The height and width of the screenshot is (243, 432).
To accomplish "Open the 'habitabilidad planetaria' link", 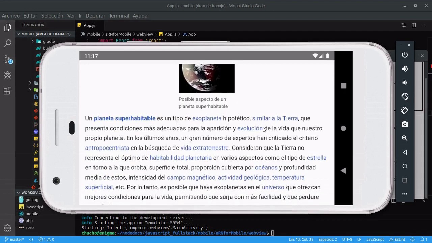I will point(181,158).
